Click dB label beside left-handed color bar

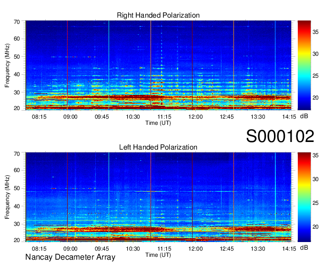304,247
